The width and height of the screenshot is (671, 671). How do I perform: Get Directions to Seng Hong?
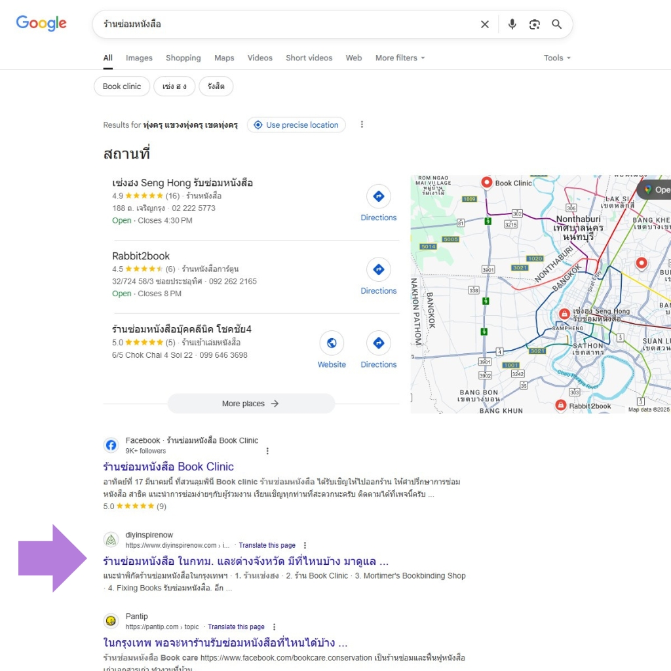pyautogui.click(x=379, y=203)
